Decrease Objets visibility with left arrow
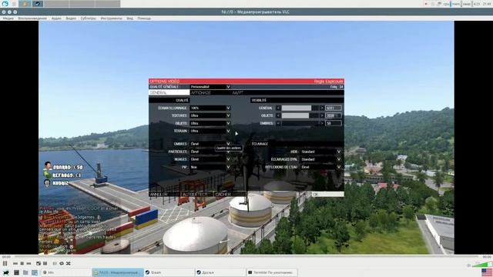The width and height of the screenshot is (493, 277). click(278, 115)
